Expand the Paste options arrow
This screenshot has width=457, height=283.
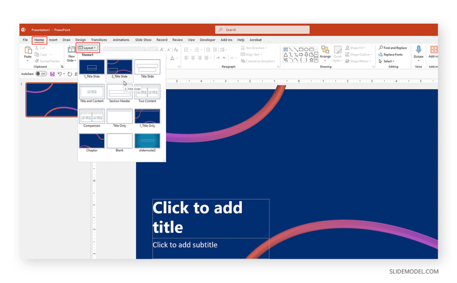28,60
